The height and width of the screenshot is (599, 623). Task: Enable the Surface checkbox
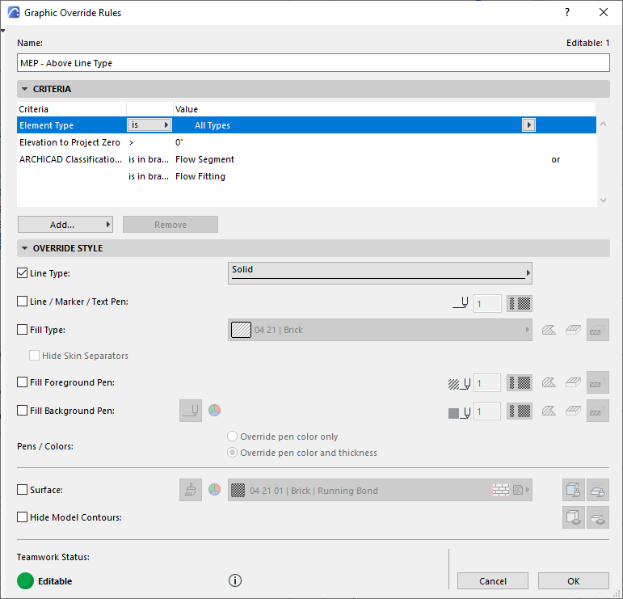pyautogui.click(x=23, y=490)
